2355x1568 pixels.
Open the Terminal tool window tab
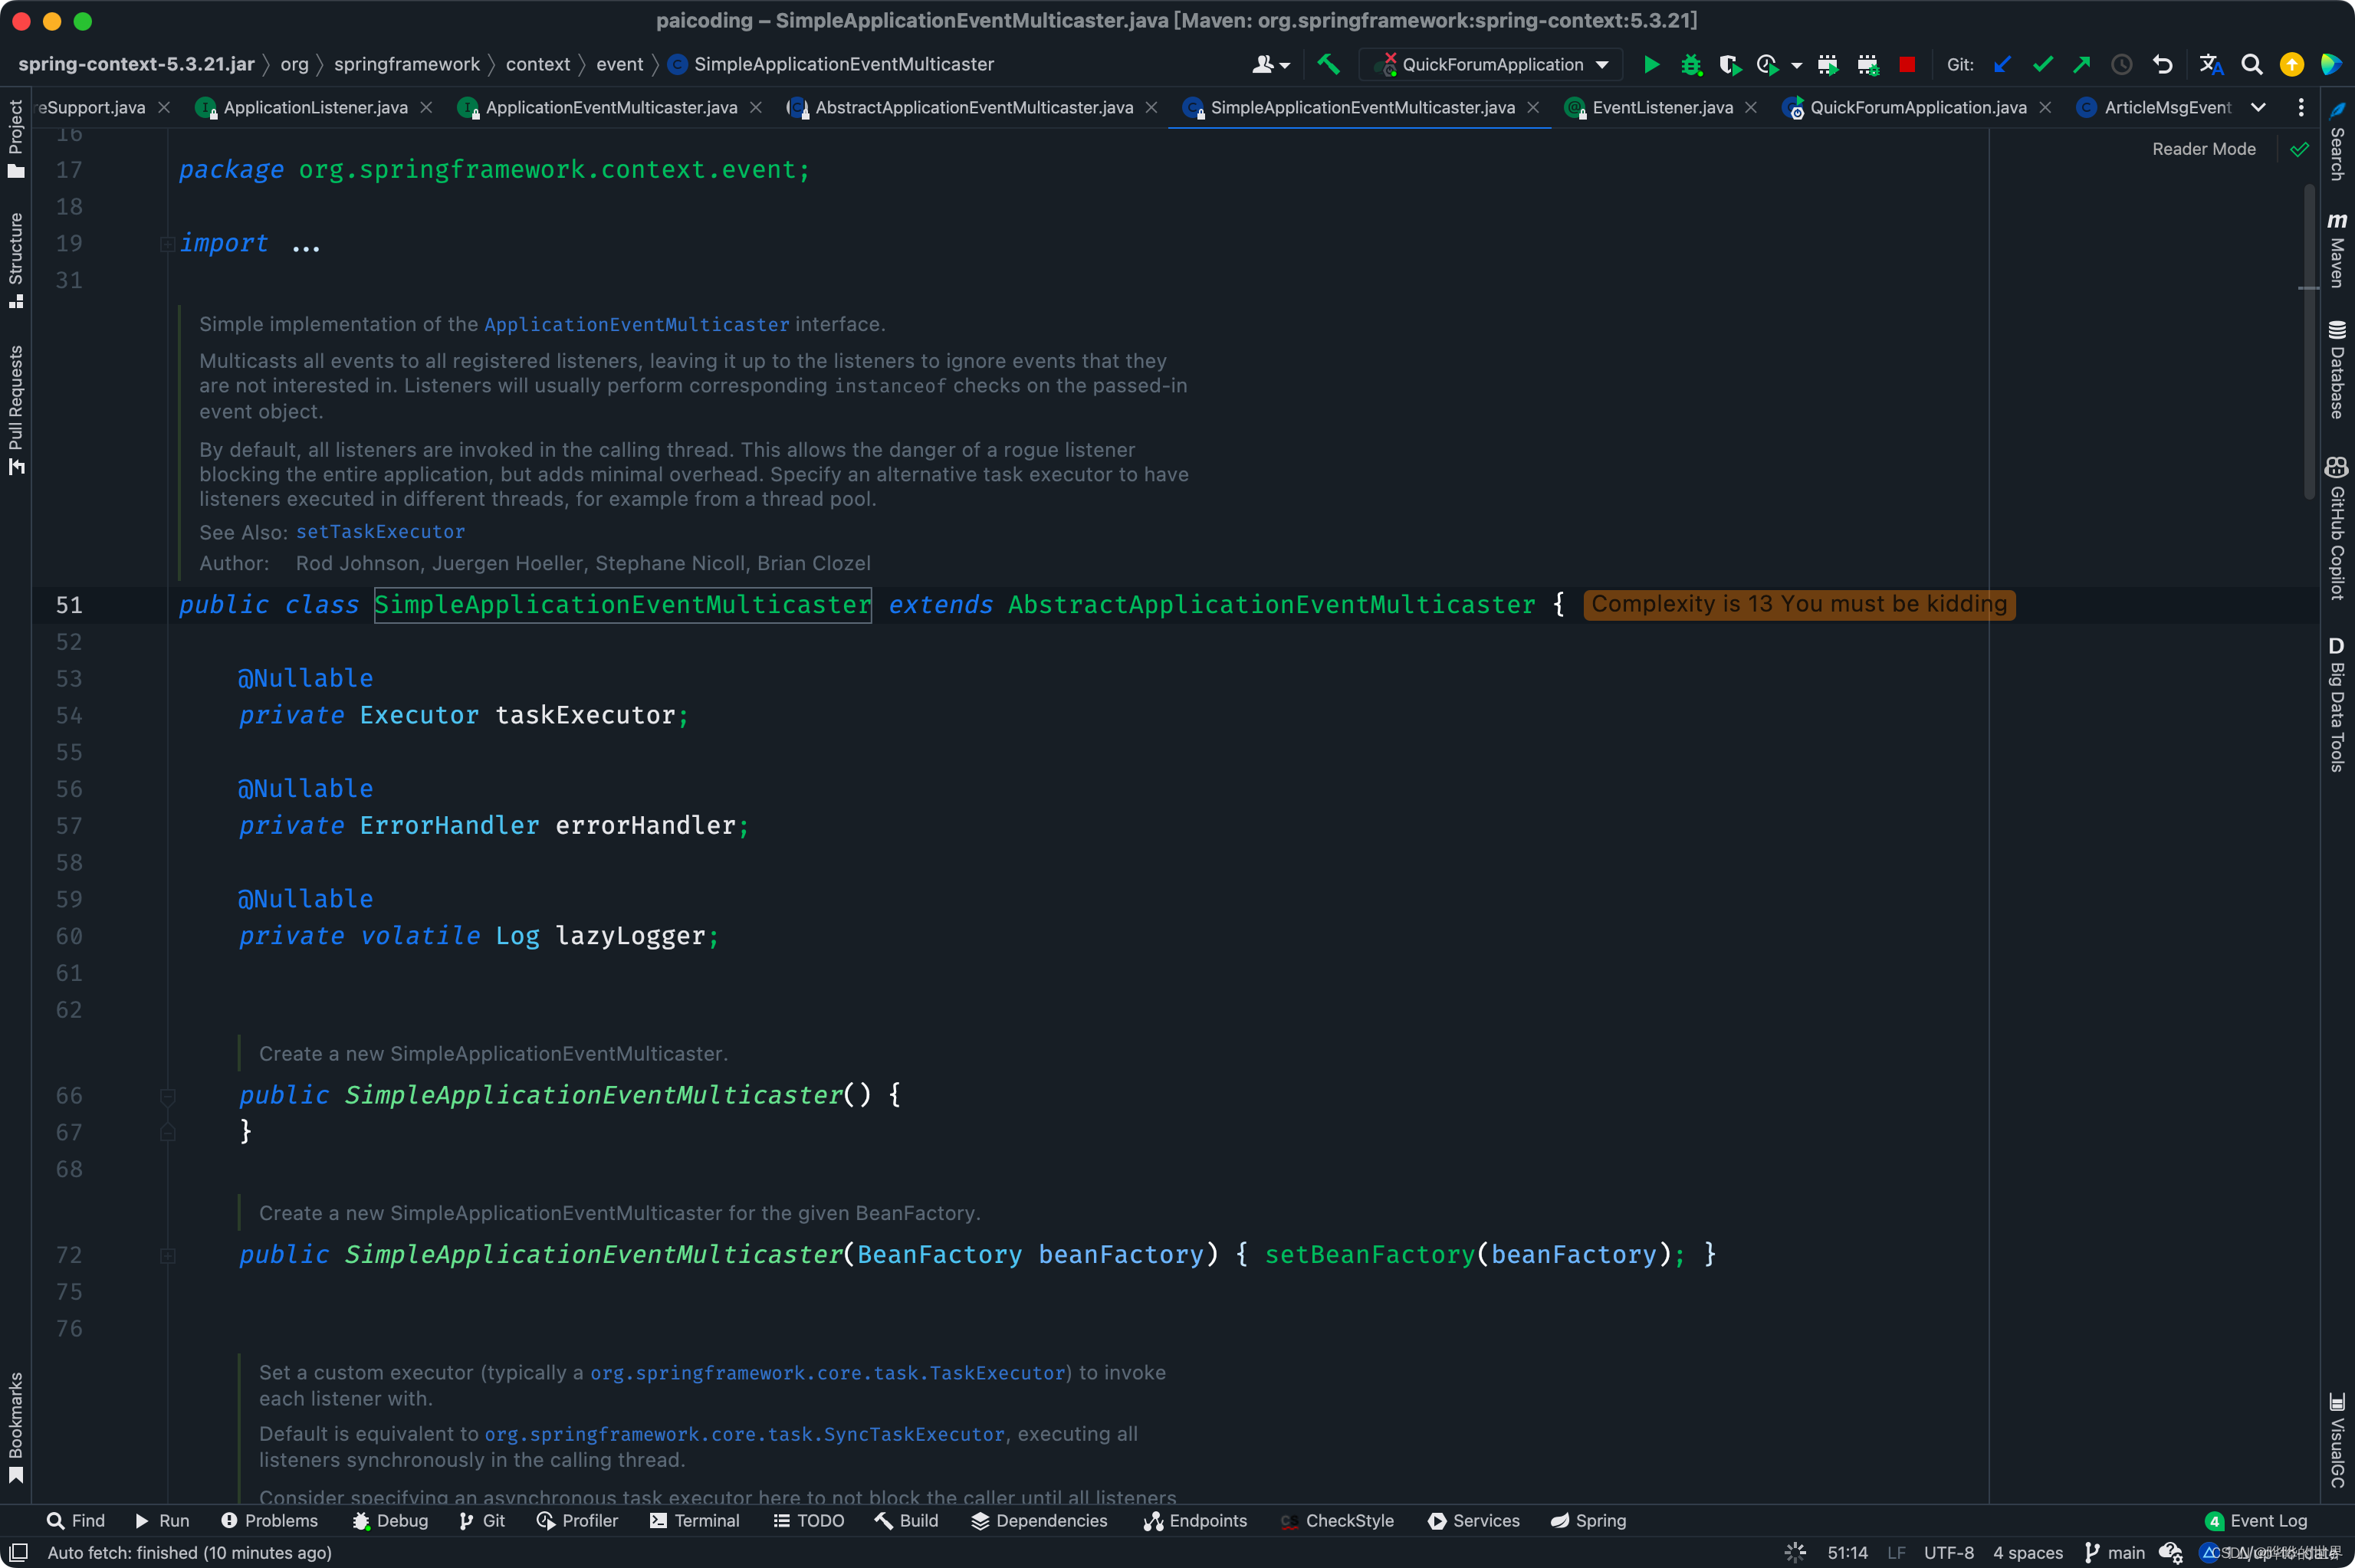tap(694, 1520)
